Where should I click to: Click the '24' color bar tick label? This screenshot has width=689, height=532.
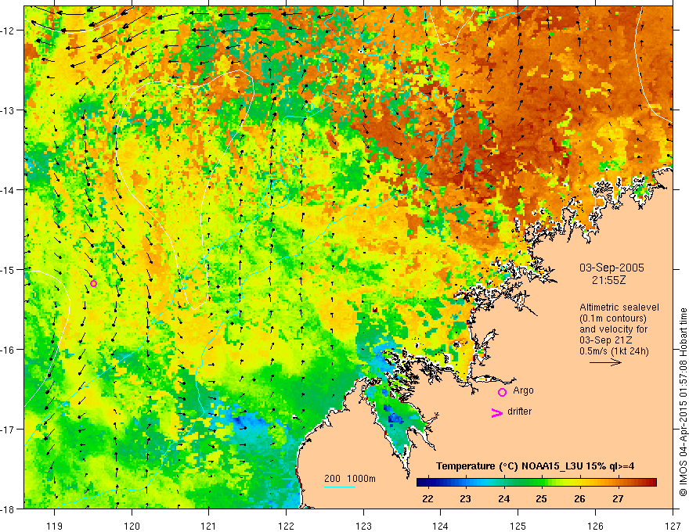503,498
